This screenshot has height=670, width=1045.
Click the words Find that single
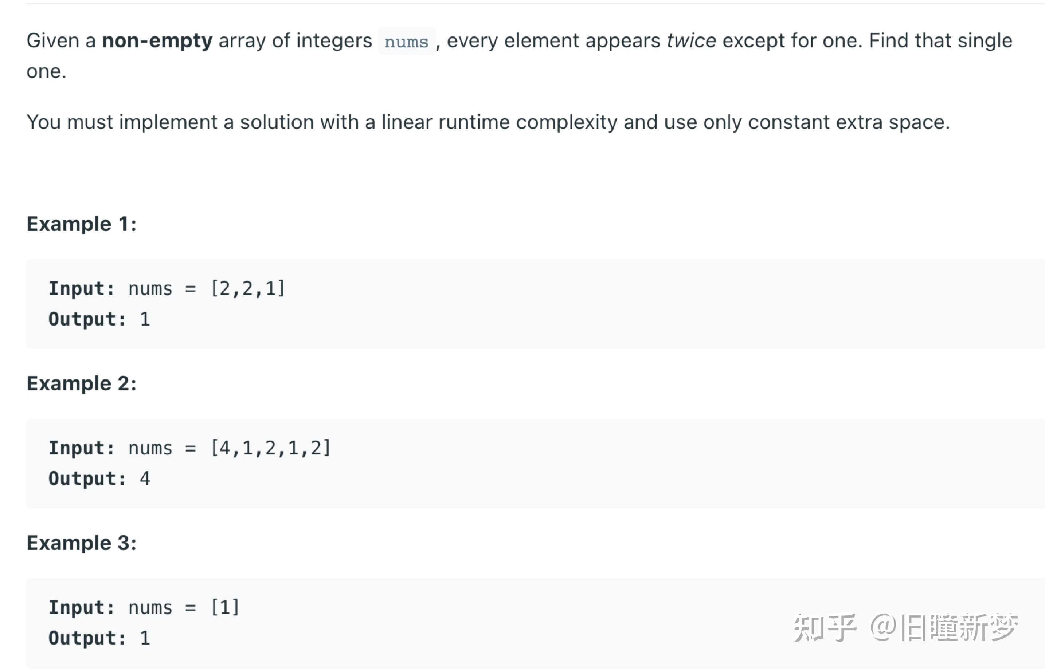[x=941, y=40]
